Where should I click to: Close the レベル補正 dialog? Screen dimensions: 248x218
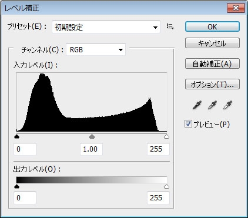[236, 8]
